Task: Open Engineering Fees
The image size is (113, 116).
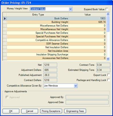Action: (x=75, y=111)
